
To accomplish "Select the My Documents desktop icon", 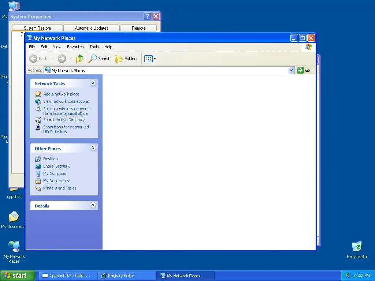I will pyautogui.click(x=13, y=220).
